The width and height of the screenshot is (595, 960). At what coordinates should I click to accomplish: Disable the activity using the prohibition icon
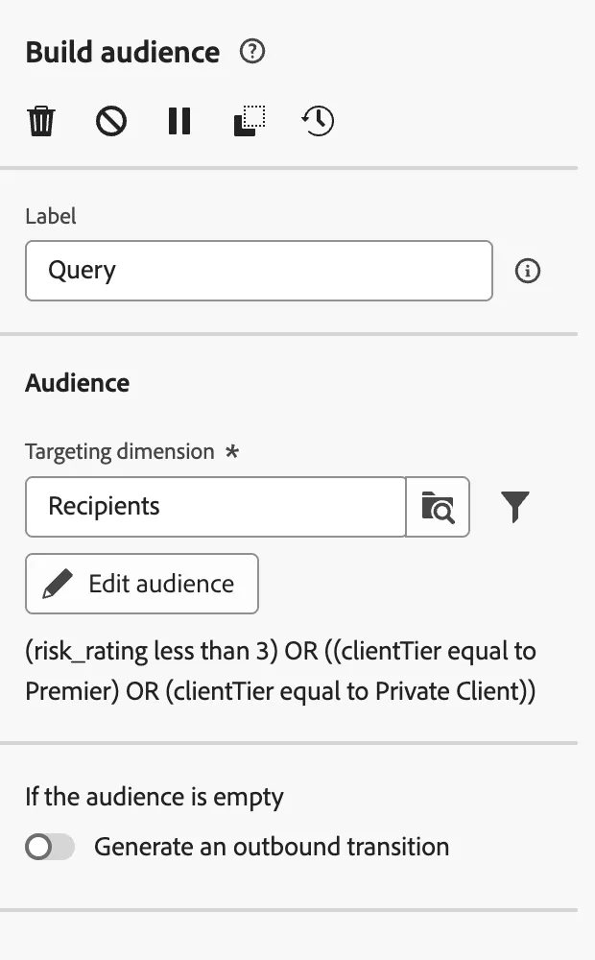(x=110, y=121)
